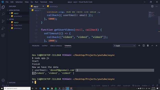Open promise.js in ASYNC folder
Screen dimensions: 160x90
(x=18, y=28)
